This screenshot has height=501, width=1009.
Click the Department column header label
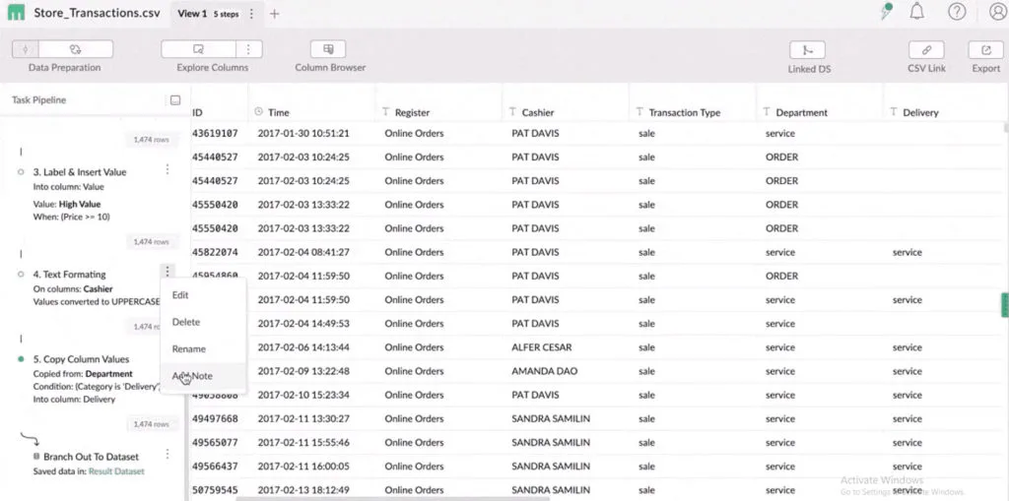click(802, 112)
